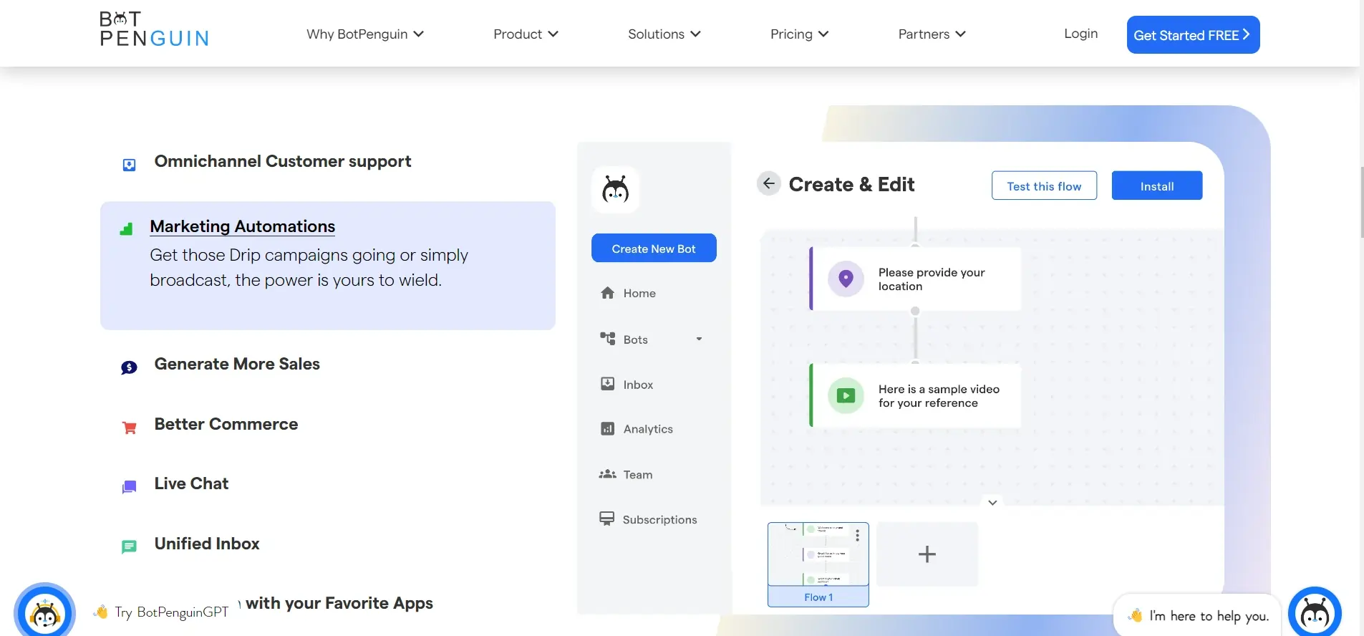Click the Home house icon

click(608, 293)
